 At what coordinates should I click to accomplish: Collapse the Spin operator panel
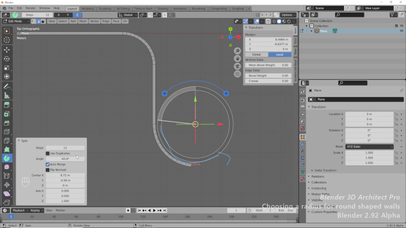pos(19,141)
